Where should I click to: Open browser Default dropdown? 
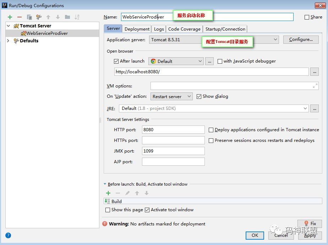176,61
